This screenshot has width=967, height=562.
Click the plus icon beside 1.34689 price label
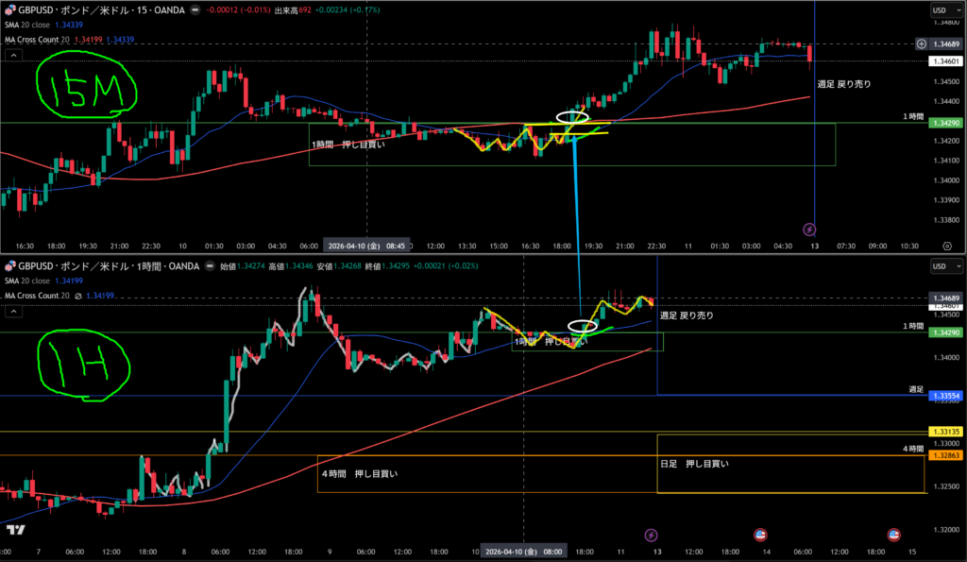click(x=921, y=44)
